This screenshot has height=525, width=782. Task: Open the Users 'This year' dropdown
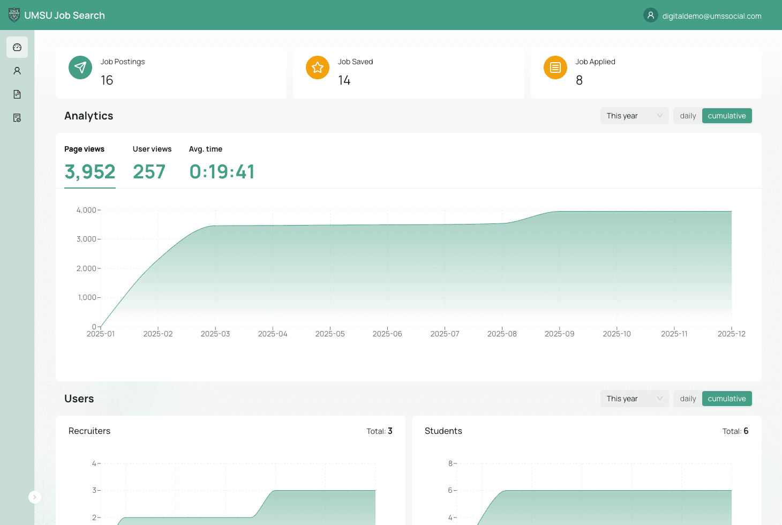tap(634, 399)
